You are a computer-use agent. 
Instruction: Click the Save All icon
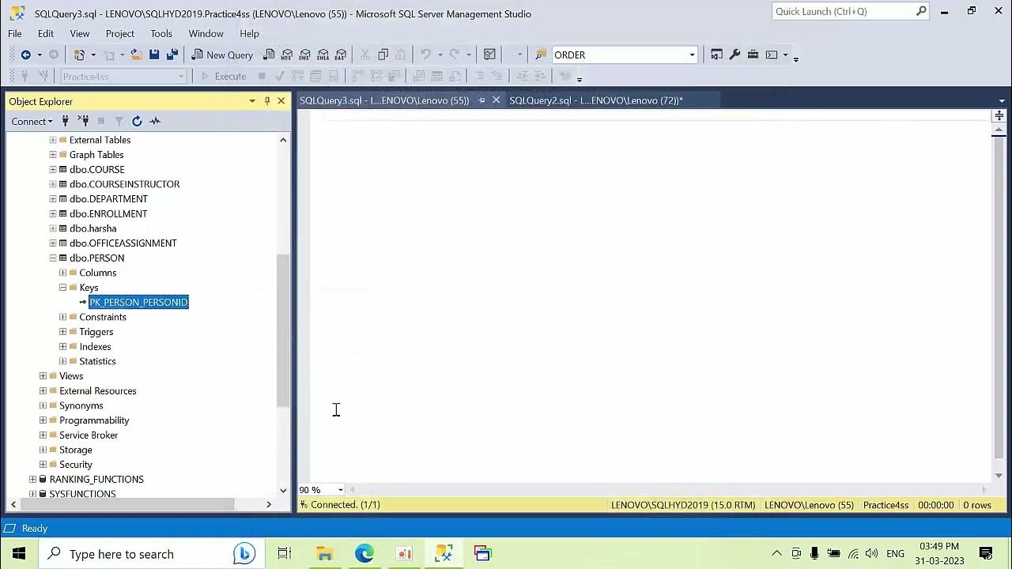pos(172,55)
